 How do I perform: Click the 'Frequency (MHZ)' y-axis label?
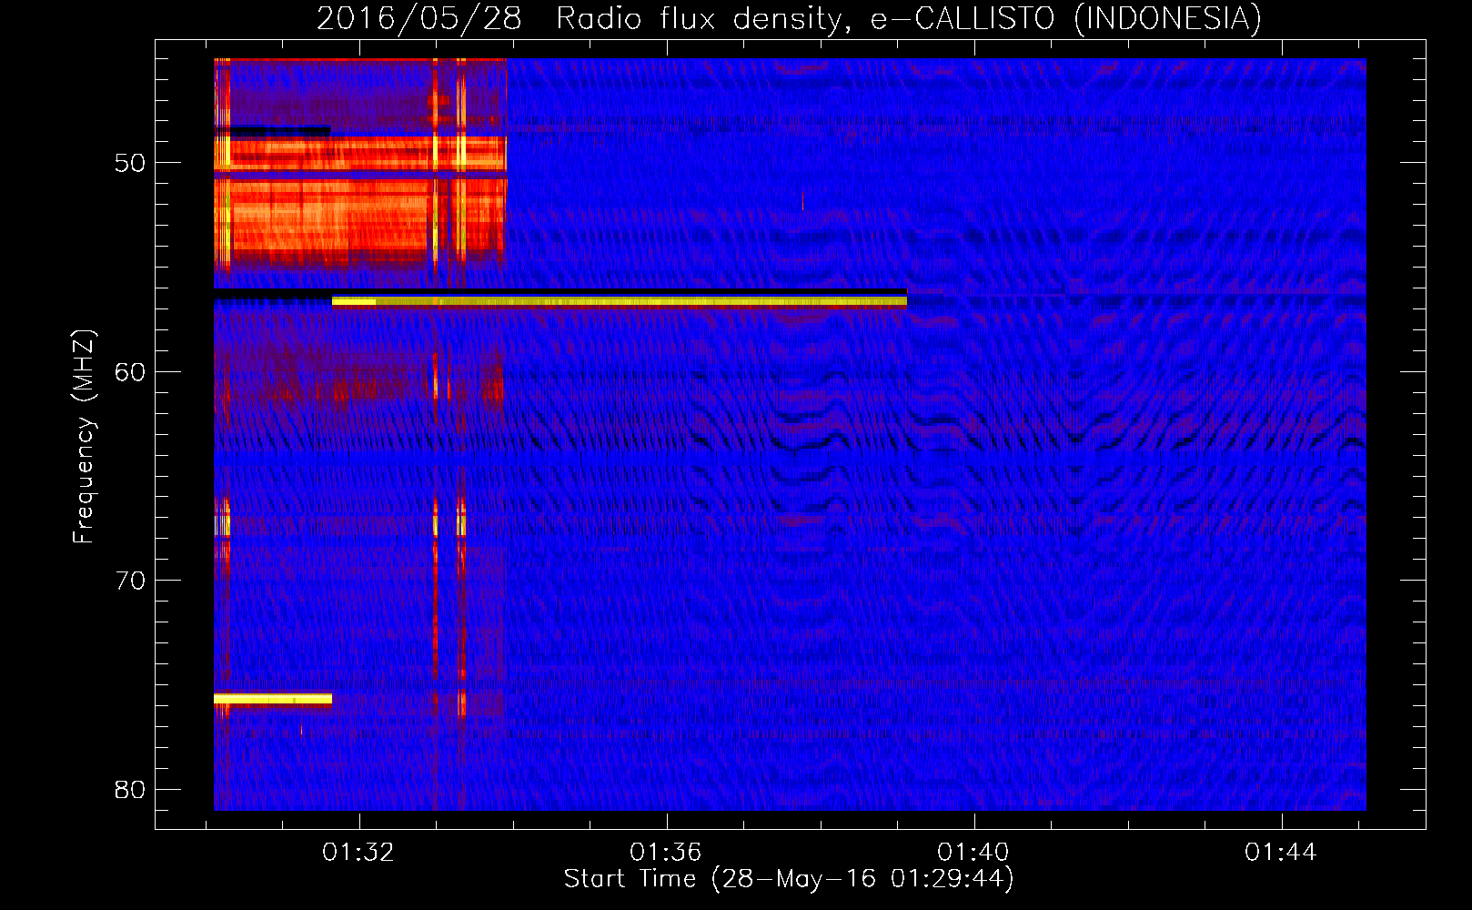(84, 437)
